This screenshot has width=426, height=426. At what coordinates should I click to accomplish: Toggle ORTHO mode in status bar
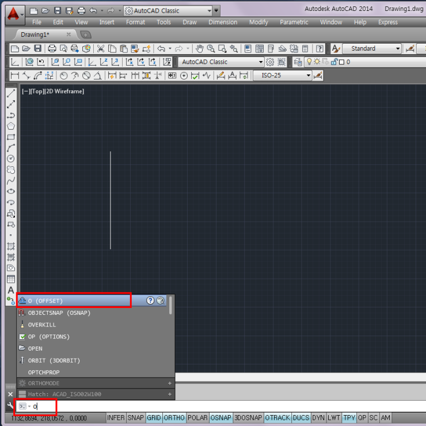(x=174, y=418)
